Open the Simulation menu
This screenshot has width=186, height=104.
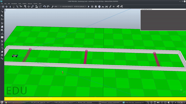point(14,4)
